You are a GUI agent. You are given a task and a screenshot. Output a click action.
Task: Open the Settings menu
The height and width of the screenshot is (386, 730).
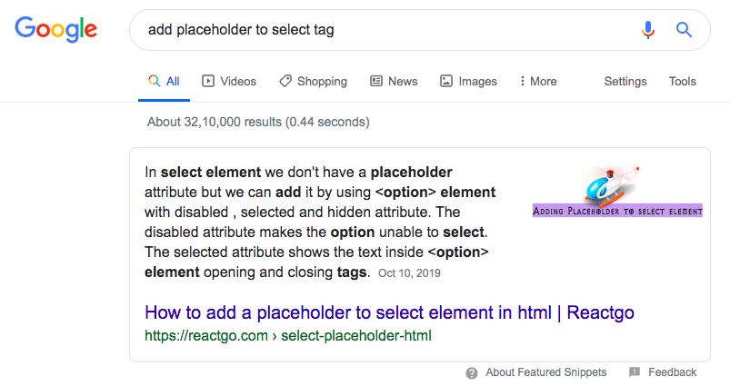point(625,82)
